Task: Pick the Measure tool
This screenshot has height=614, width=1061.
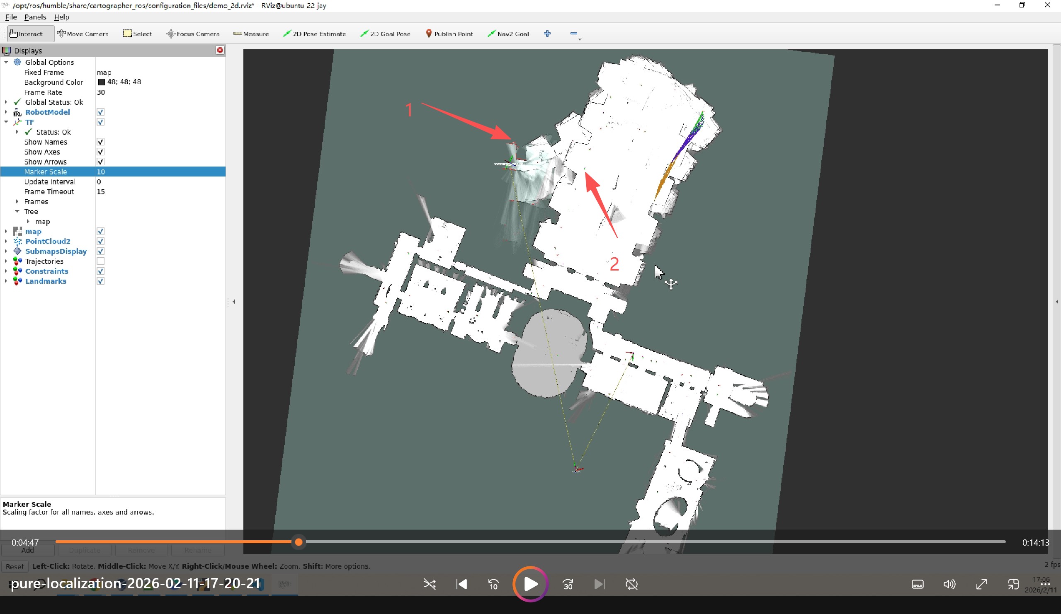Action: pos(251,34)
